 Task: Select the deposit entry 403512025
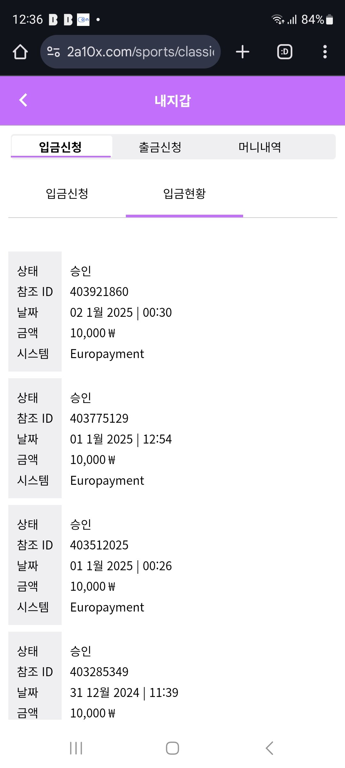(99, 545)
